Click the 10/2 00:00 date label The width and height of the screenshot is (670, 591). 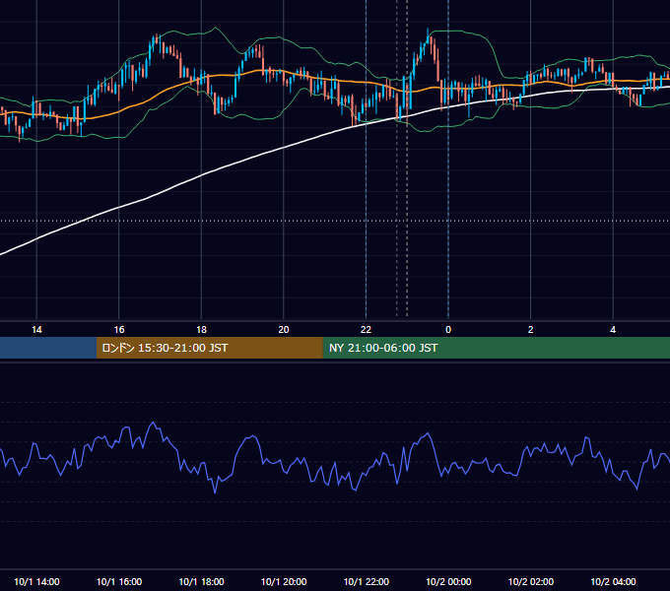pos(448,581)
